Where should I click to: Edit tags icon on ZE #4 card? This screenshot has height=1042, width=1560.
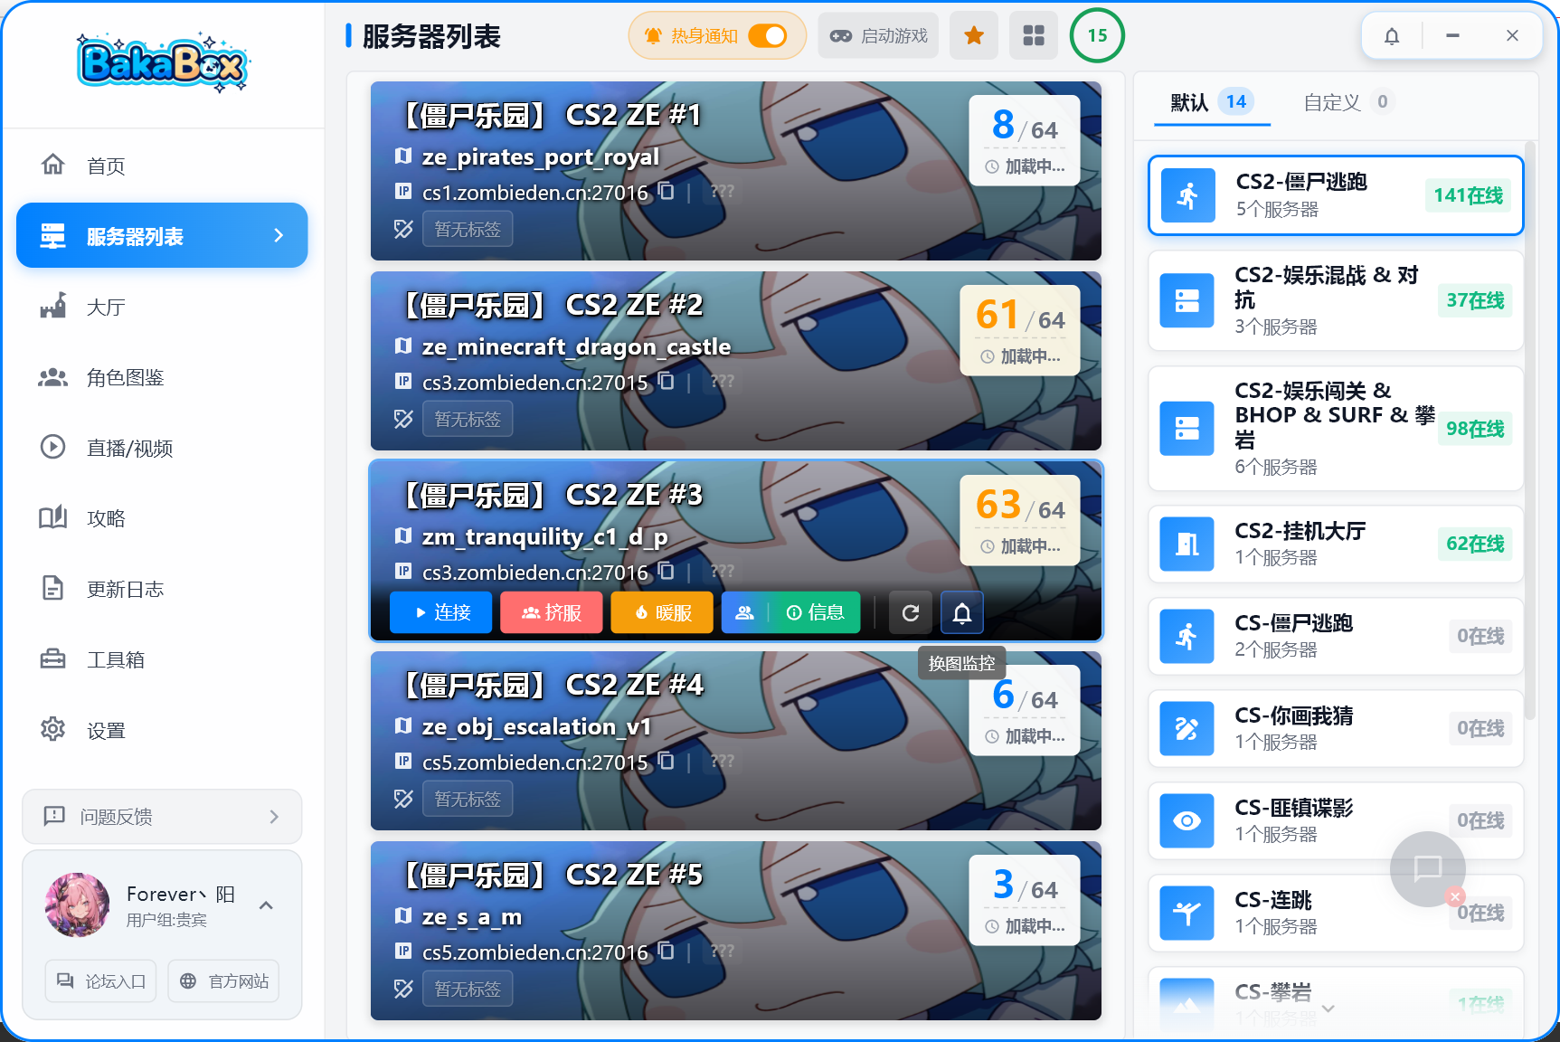[x=403, y=799]
